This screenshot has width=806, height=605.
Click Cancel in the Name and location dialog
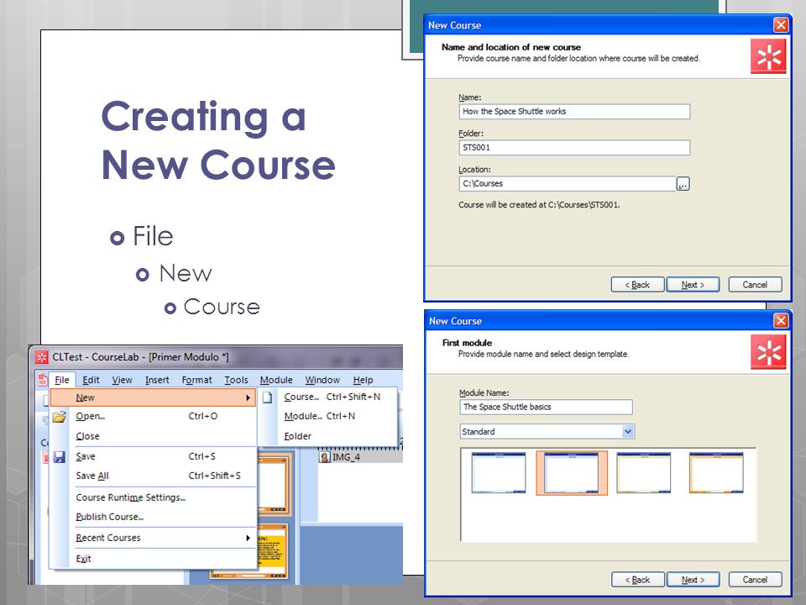[x=755, y=285]
